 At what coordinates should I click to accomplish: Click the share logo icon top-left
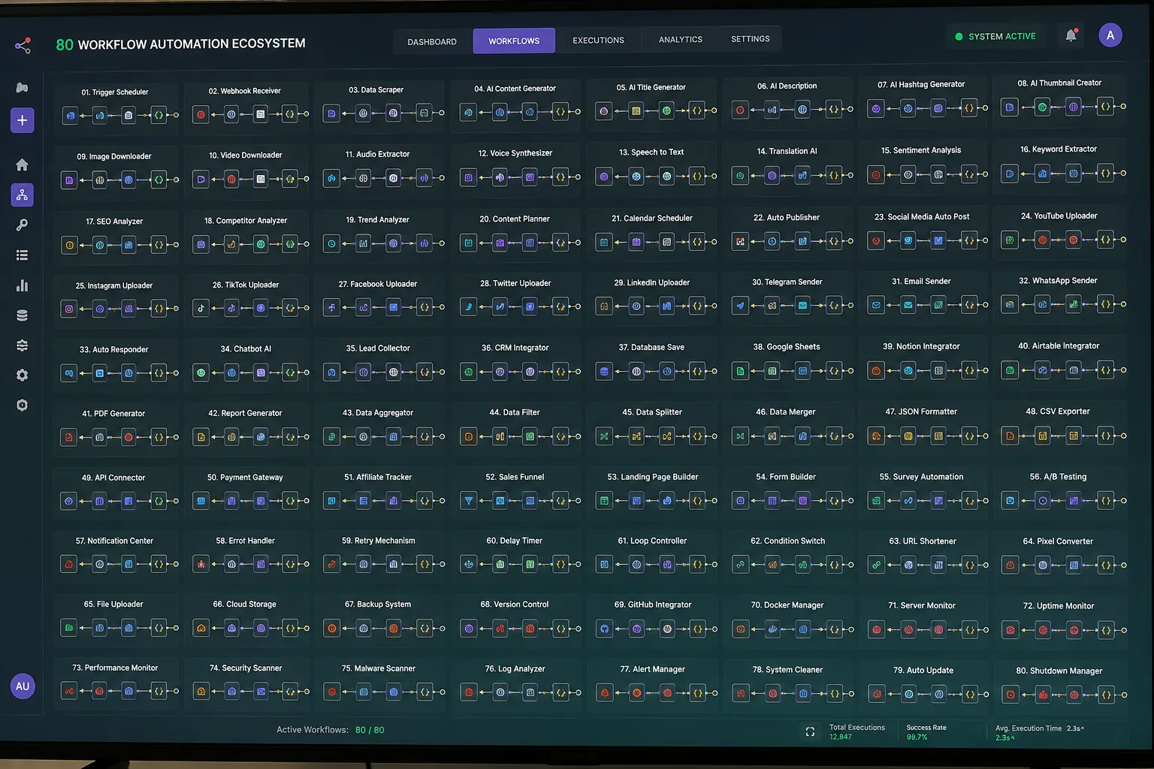pyautogui.click(x=23, y=46)
